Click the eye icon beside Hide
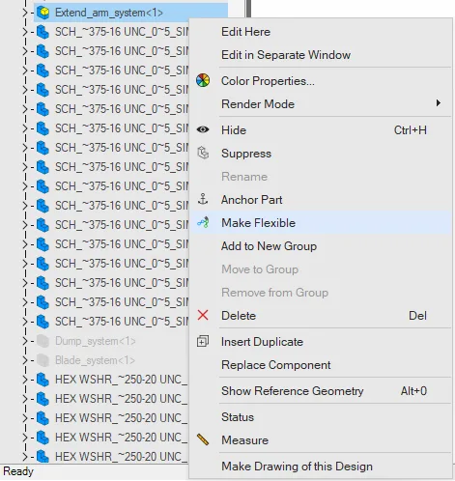455x481 pixels. pyautogui.click(x=203, y=129)
